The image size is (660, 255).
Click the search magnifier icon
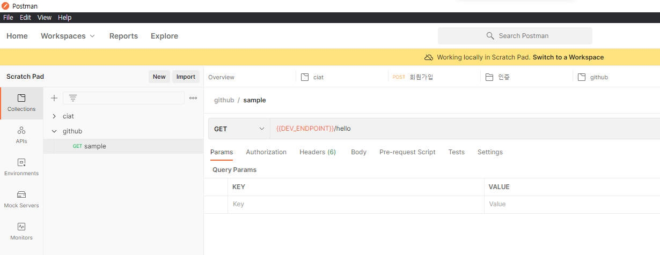pyautogui.click(x=490, y=36)
